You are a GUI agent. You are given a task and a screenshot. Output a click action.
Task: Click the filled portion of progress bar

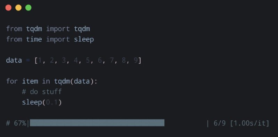pos(97,123)
